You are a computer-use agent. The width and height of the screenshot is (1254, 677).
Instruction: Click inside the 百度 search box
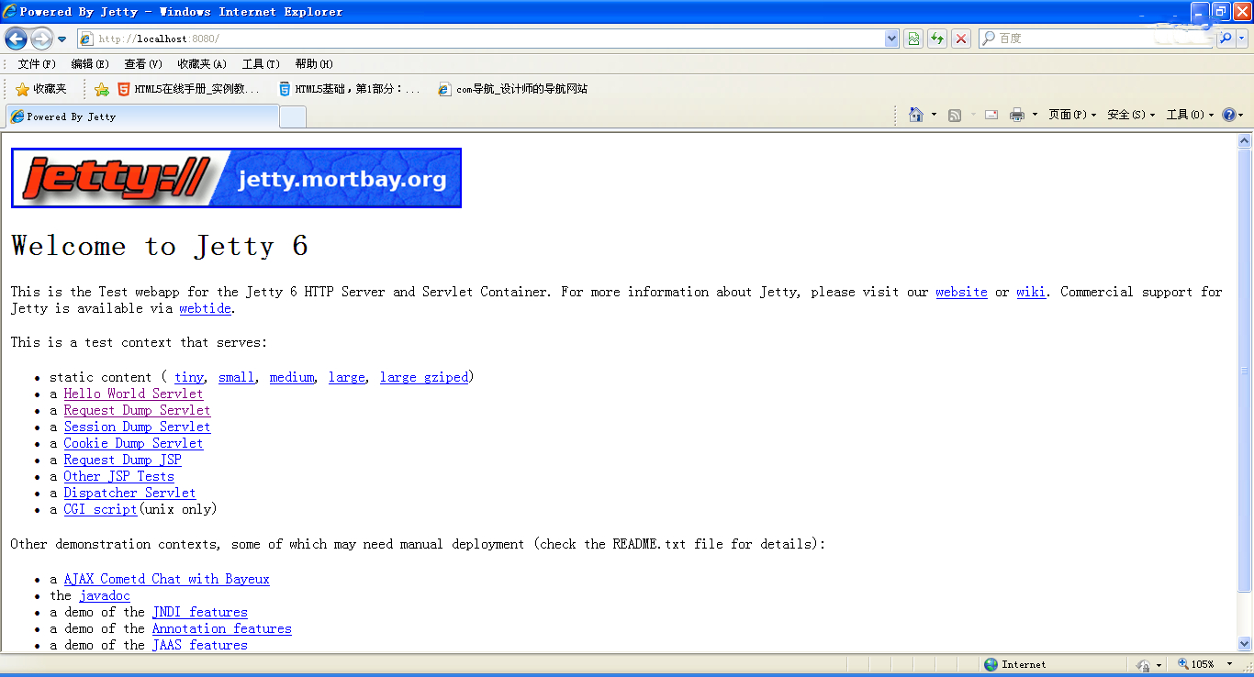pyautogui.click(x=1096, y=39)
